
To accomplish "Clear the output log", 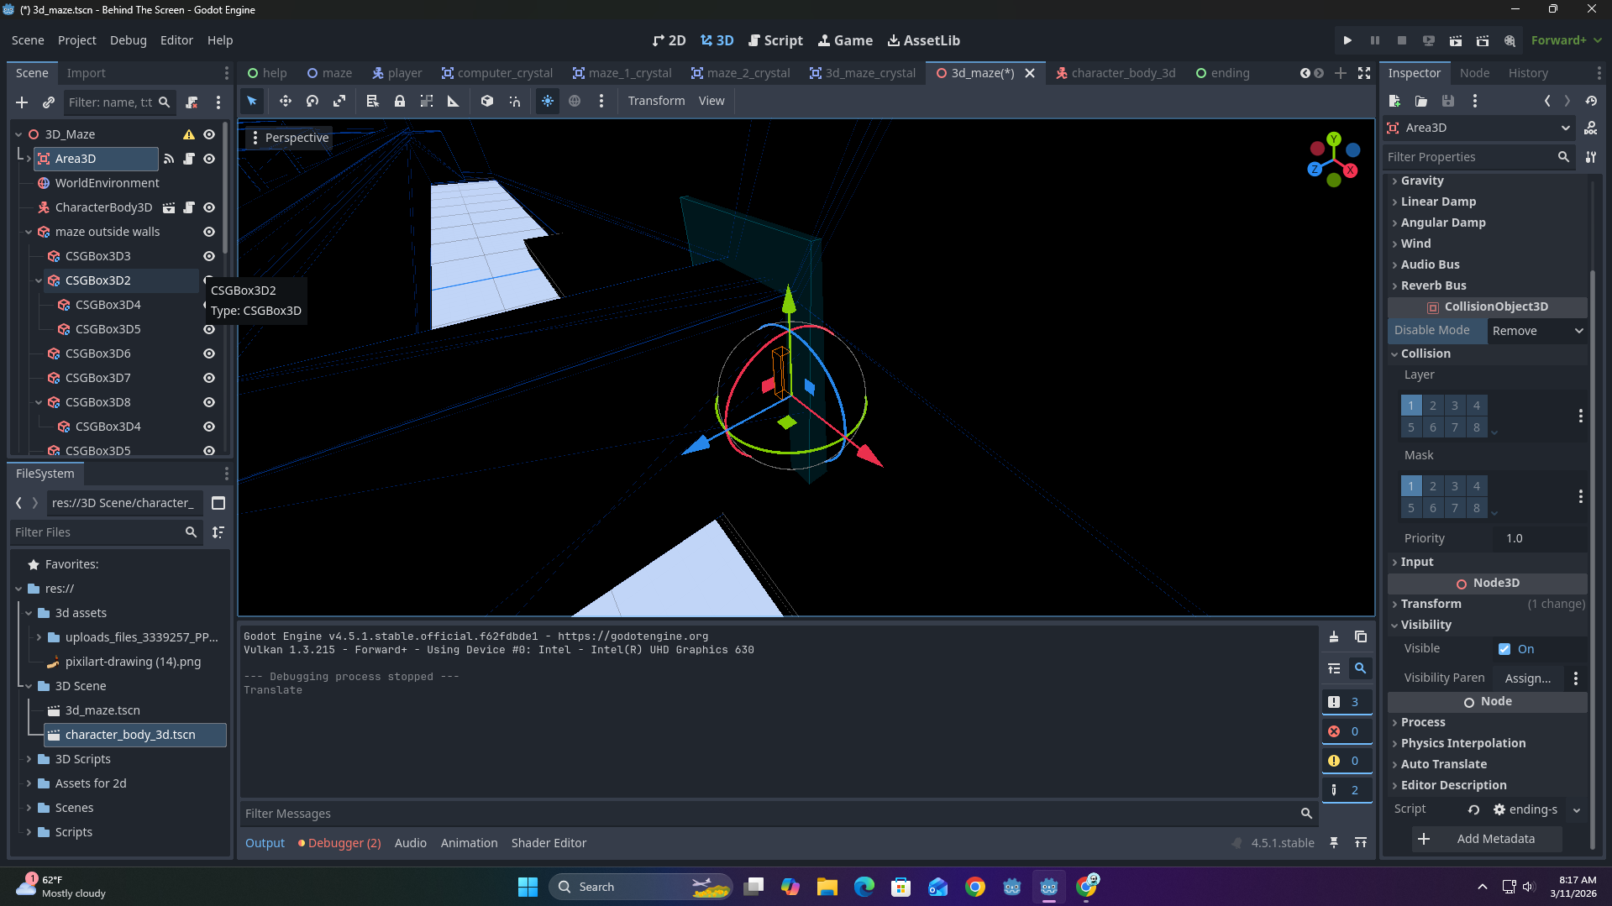I will pos(1334,636).
